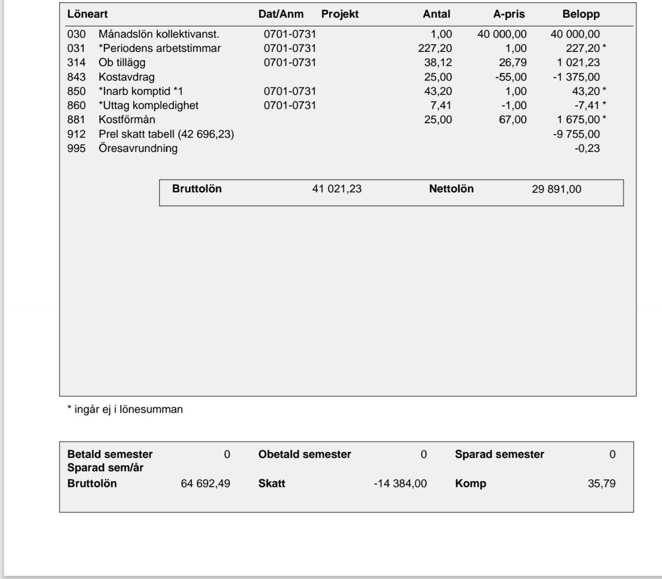Select the Öresavrundning row label
Image resolution: width=662 pixels, height=579 pixels.
tap(138, 148)
